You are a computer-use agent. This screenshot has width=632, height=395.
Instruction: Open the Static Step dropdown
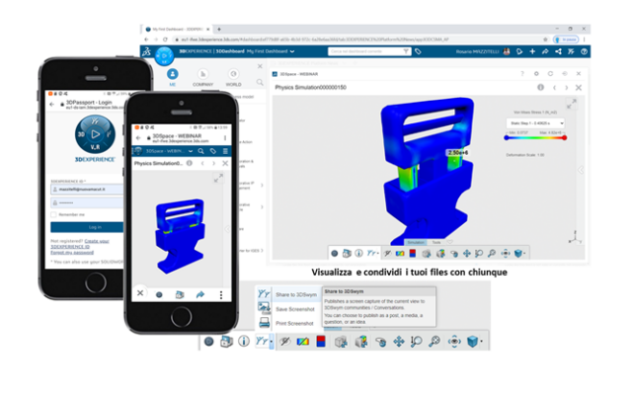pyautogui.click(x=535, y=122)
